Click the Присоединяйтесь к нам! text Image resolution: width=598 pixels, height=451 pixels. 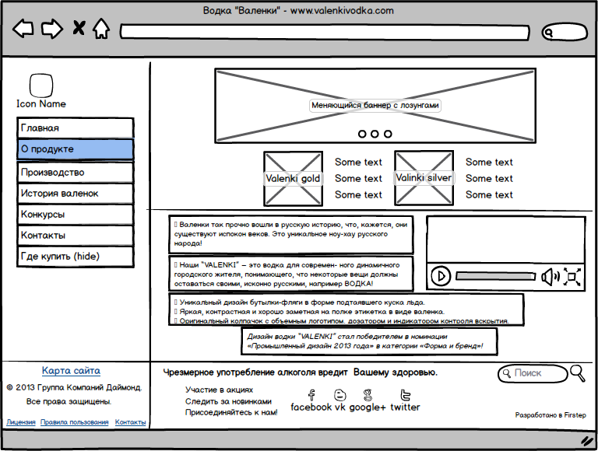[231, 413]
